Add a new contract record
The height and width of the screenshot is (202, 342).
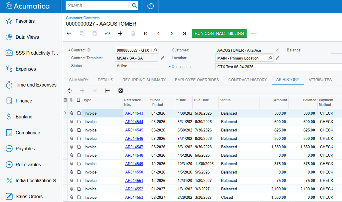pos(120,34)
